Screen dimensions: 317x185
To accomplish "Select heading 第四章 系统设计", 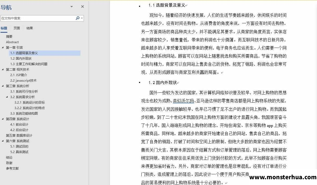I will pyautogui.click(x=18, y=119).
